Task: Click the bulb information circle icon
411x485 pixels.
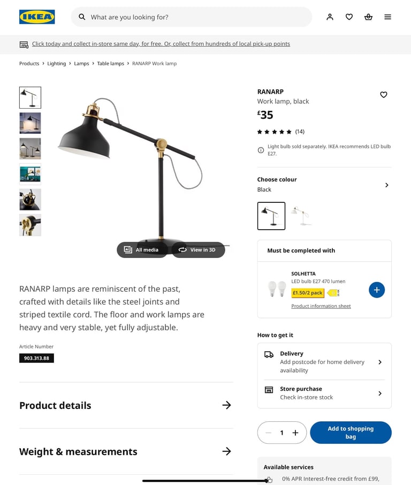Action: (261, 150)
